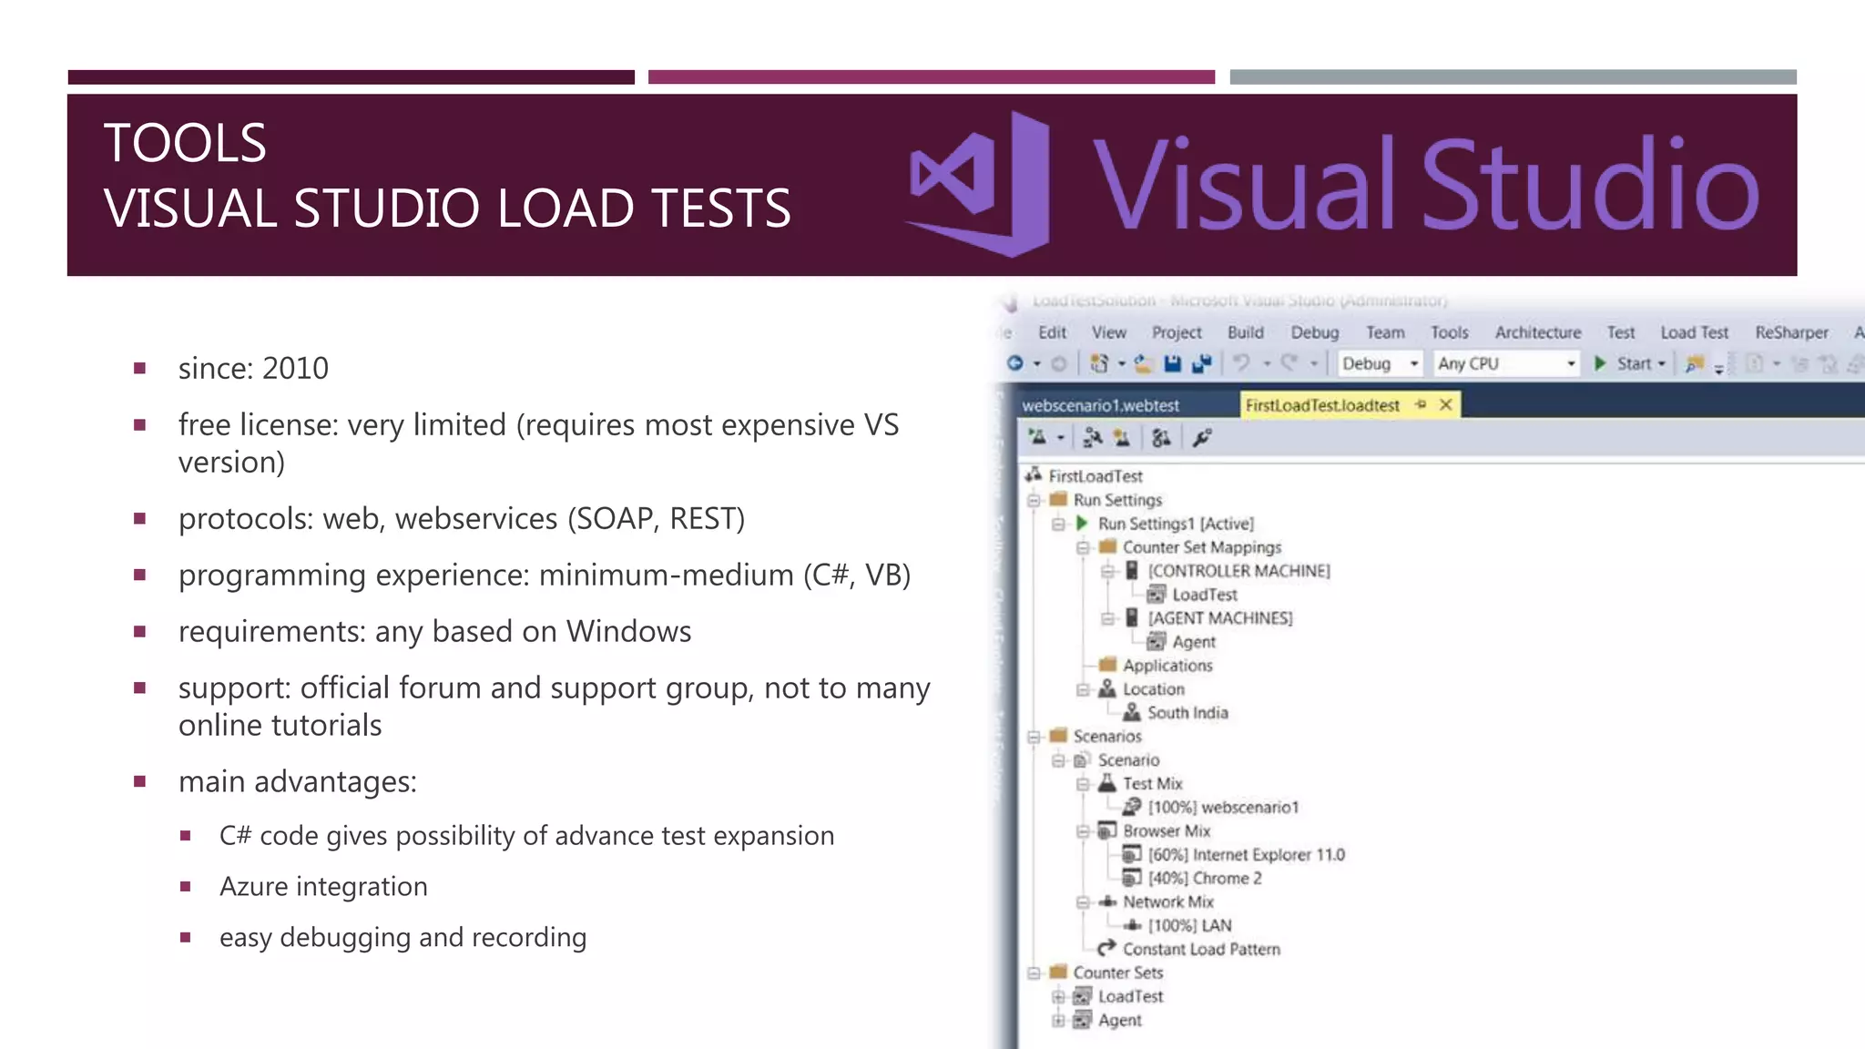Click the Navigate Backward arrow icon

(x=1015, y=363)
